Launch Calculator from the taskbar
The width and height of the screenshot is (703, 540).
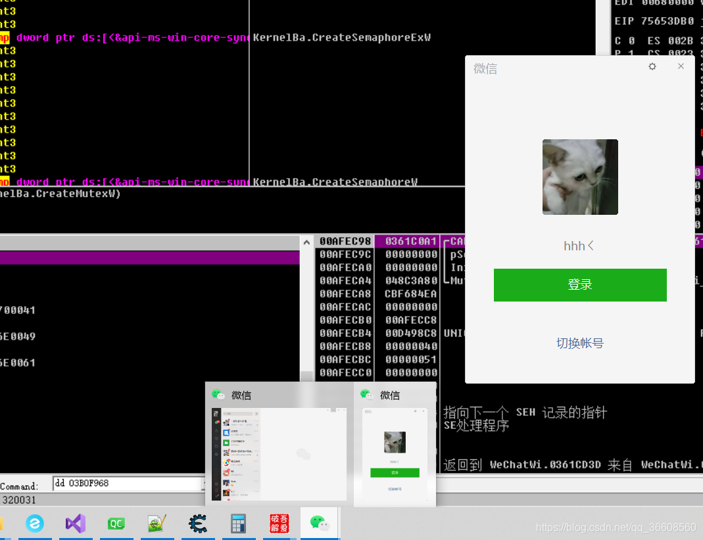239,523
